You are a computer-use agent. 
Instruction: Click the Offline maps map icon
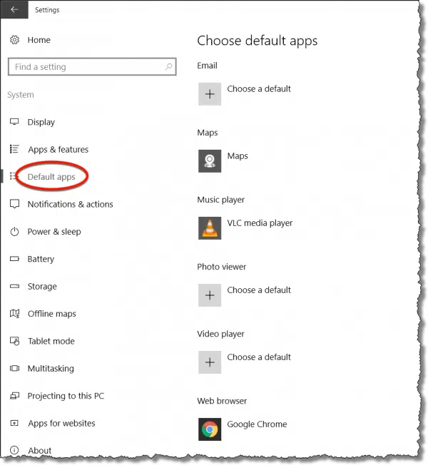pos(14,314)
